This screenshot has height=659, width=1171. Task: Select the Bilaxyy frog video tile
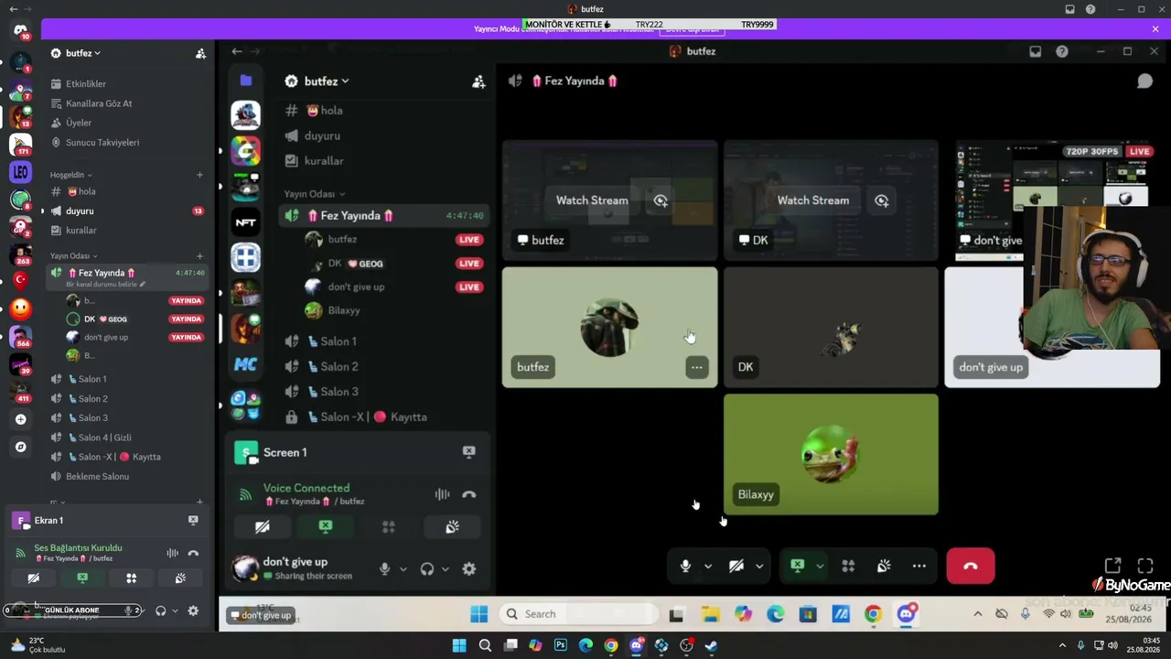pyautogui.click(x=831, y=454)
